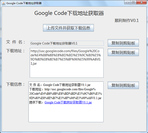Click the empty area inside 下载地址 box
Image resolution: width=148 pixels, height=133 pixels.
(67, 71)
